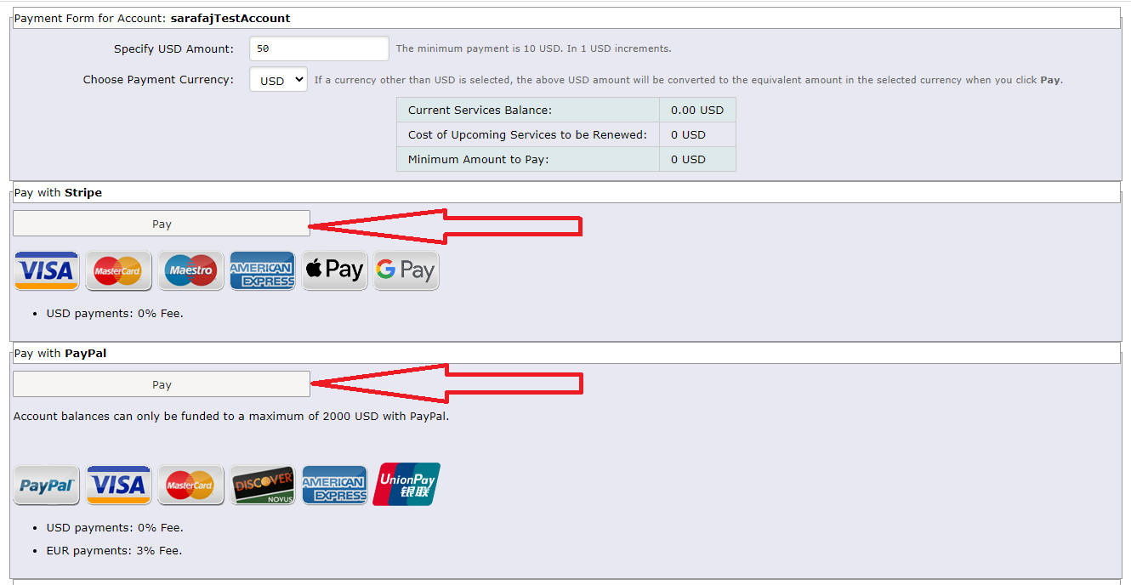Click the MasterCard icon under PayPal

point(190,486)
